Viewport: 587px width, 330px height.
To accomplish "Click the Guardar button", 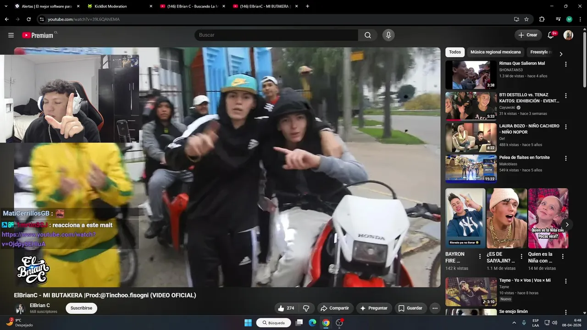I will point(410,308).
